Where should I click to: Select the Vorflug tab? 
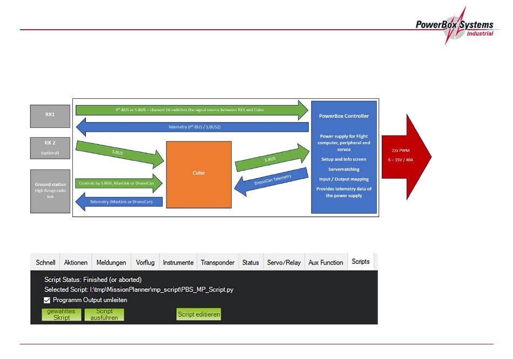click(145, 262)
